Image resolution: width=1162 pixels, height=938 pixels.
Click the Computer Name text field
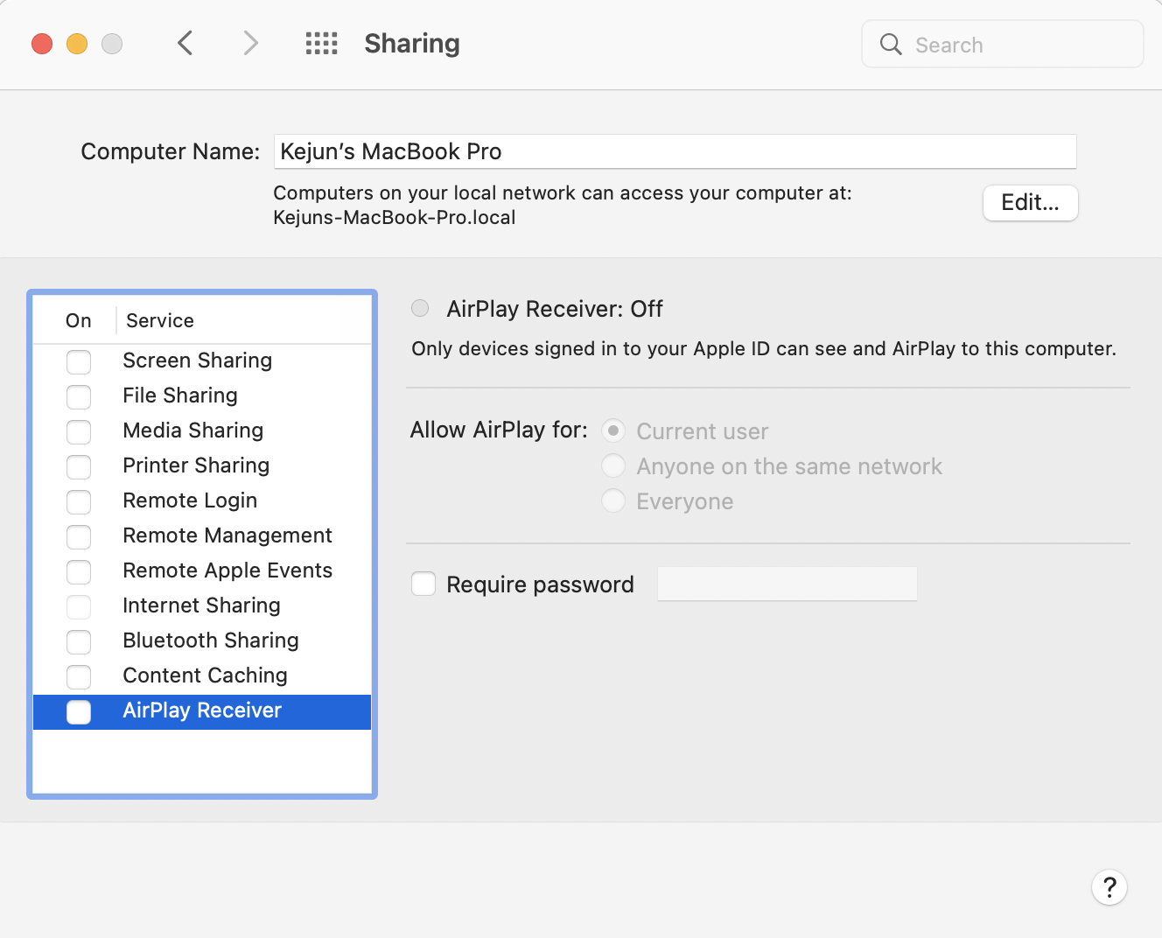tap(675, 151)
